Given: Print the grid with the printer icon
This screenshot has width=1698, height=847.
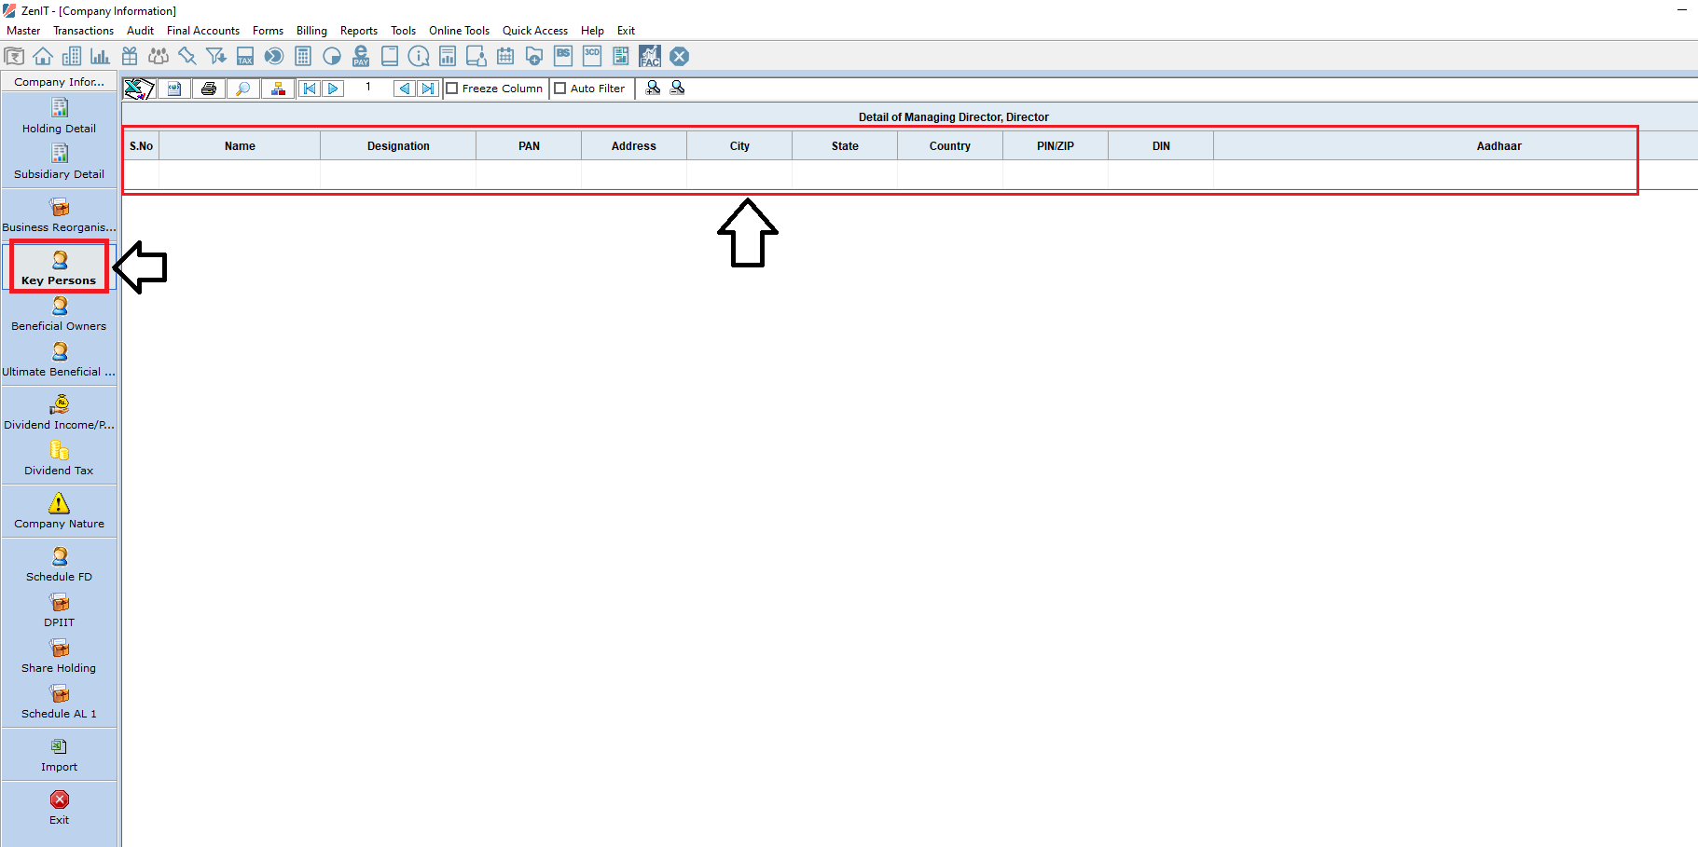Looking at the screenshot, I should (209, 89).
